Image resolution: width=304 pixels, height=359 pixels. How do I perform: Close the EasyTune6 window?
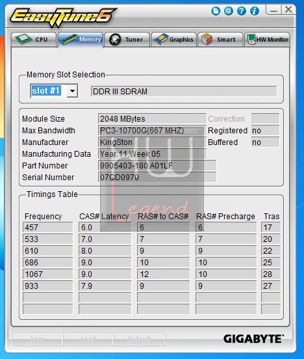pos(288,10)
